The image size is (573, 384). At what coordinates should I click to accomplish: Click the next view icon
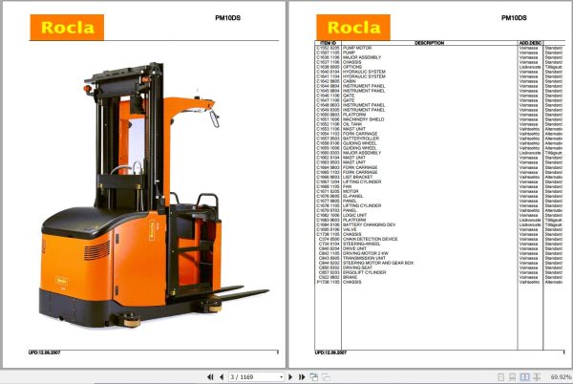[x=327, y=376]
